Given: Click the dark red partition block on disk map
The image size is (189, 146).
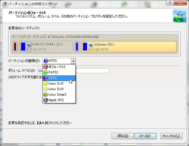Looking at the screenshot, I should (15, 47).
